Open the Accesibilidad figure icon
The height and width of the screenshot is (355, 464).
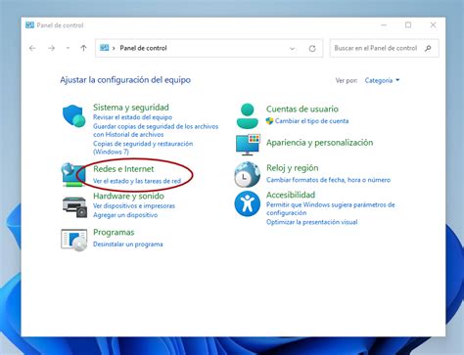point(248,203)
